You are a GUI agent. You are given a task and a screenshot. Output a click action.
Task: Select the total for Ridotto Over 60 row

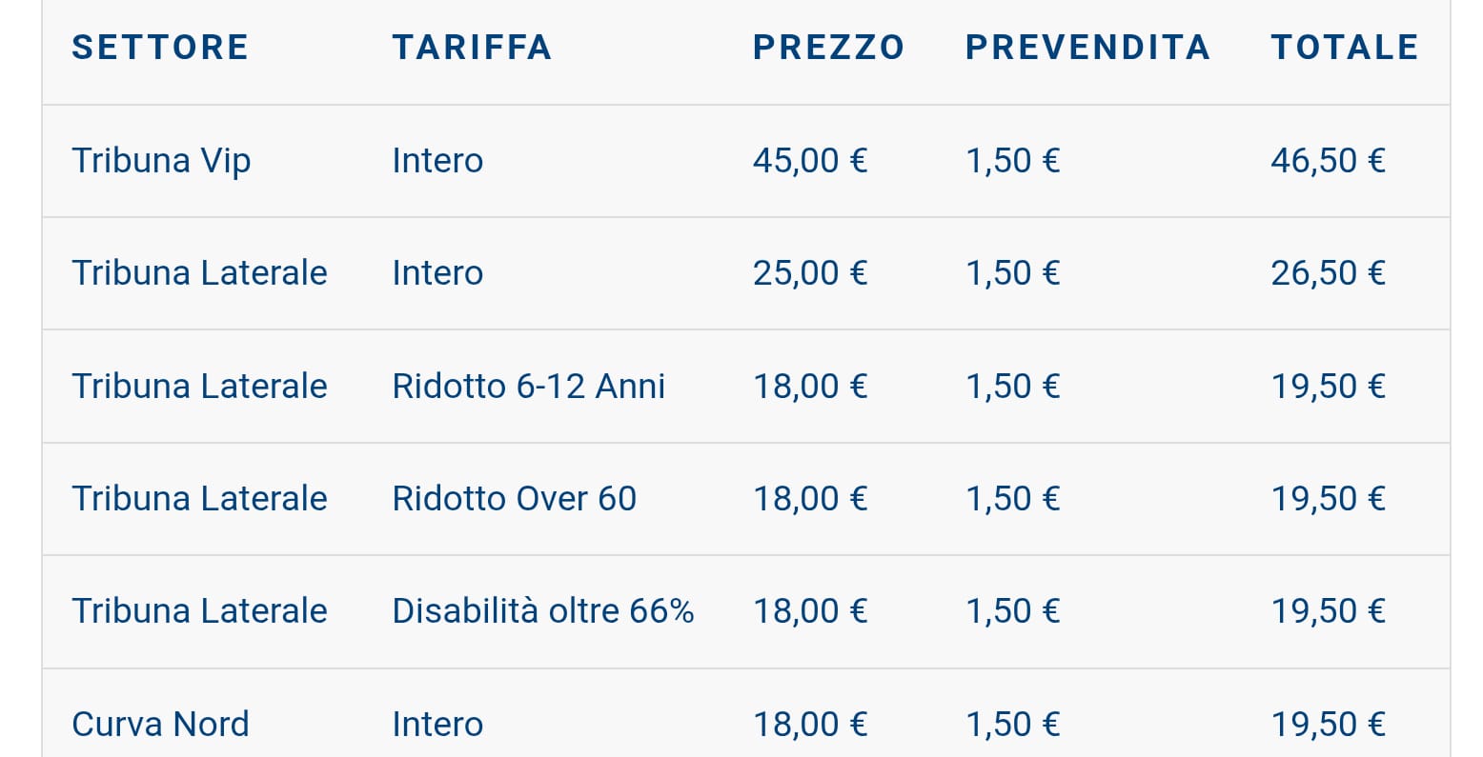(x=1328, y=499)
